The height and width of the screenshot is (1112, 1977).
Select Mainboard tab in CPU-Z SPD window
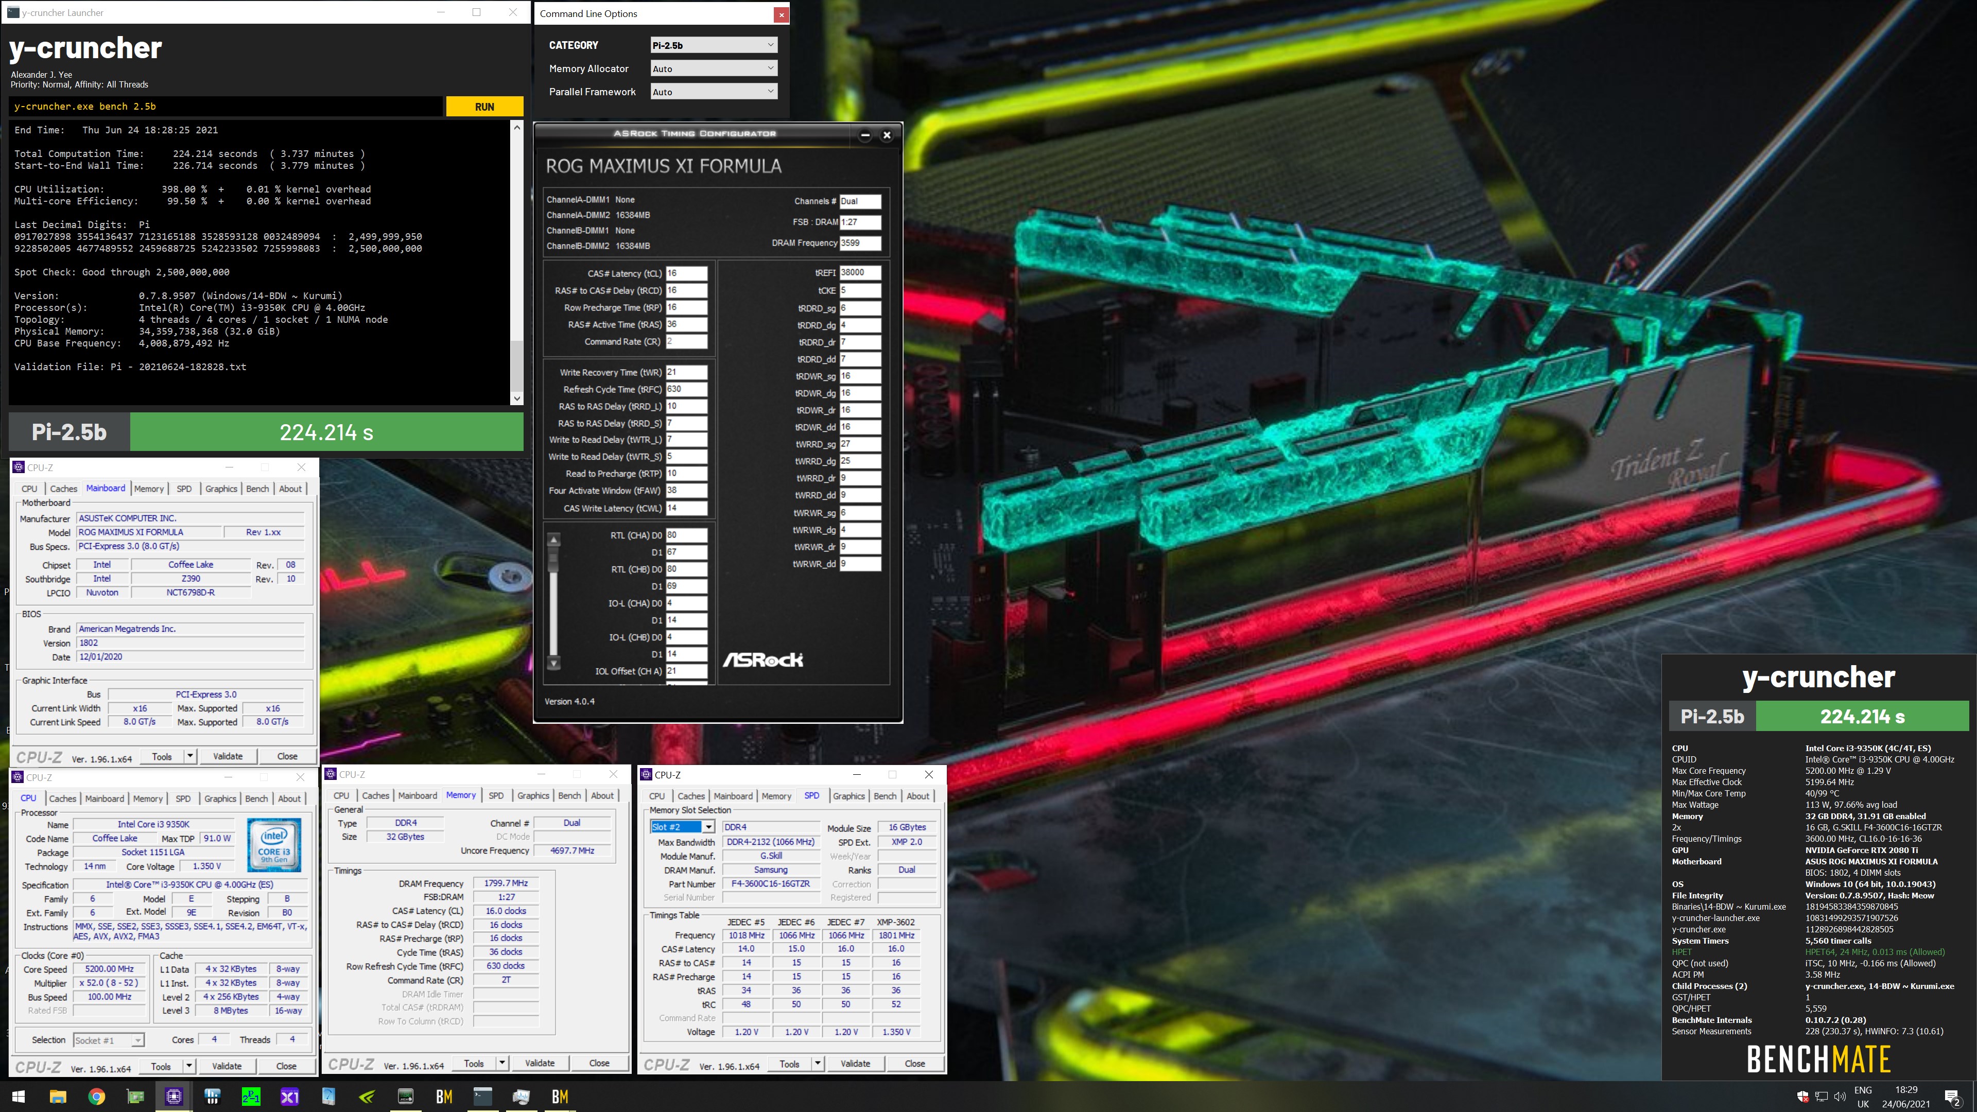point(733,796)
